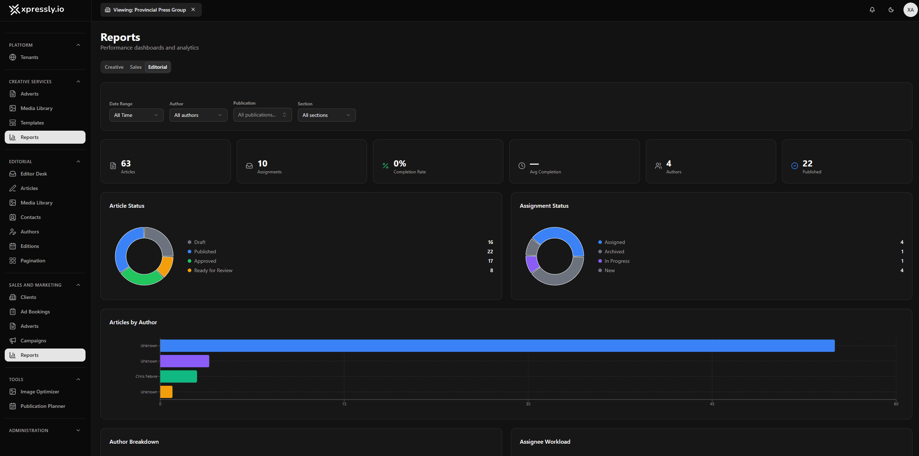The width and height of the screenshot is (919, 456).
Task: Open the Date Range dropdown
Action: [x=136, y=115]
